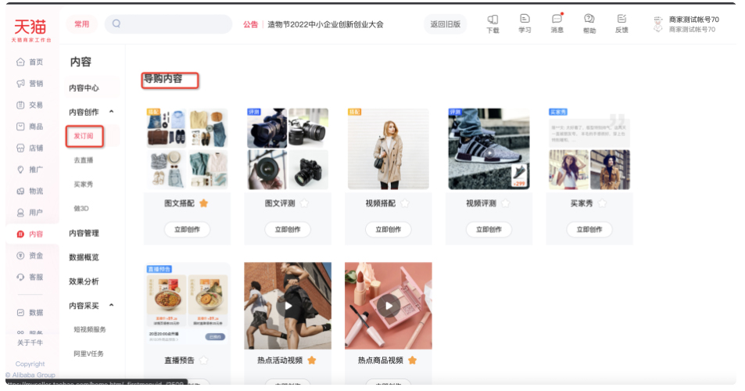Open 数据 in the sidebar
Screen dimensions: 745x391
(x=30, y=313)
